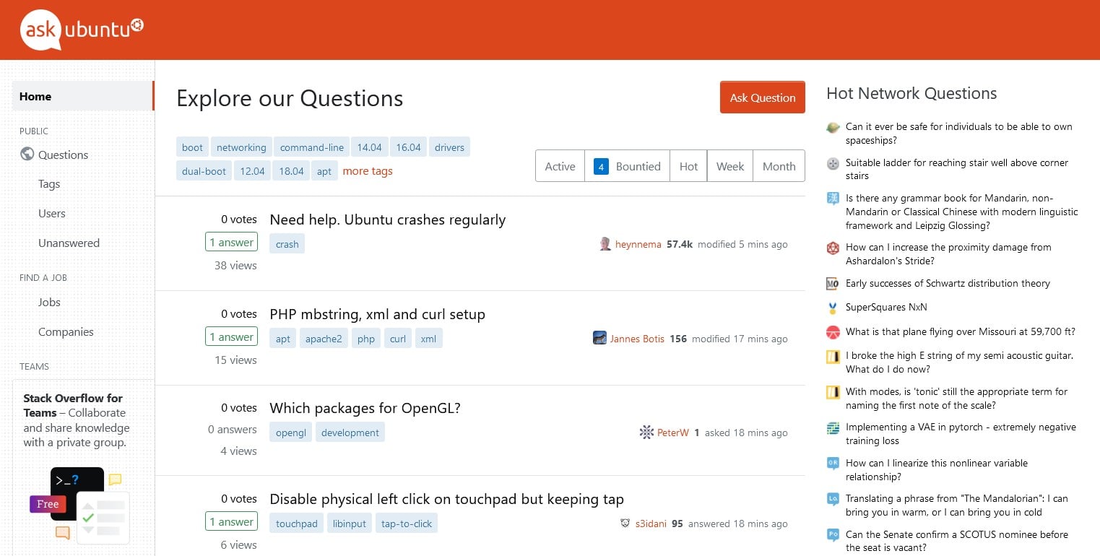Screen dimensions: 1100x556
Task: Filter by the boot tag
Action: [x=192, y=147]
